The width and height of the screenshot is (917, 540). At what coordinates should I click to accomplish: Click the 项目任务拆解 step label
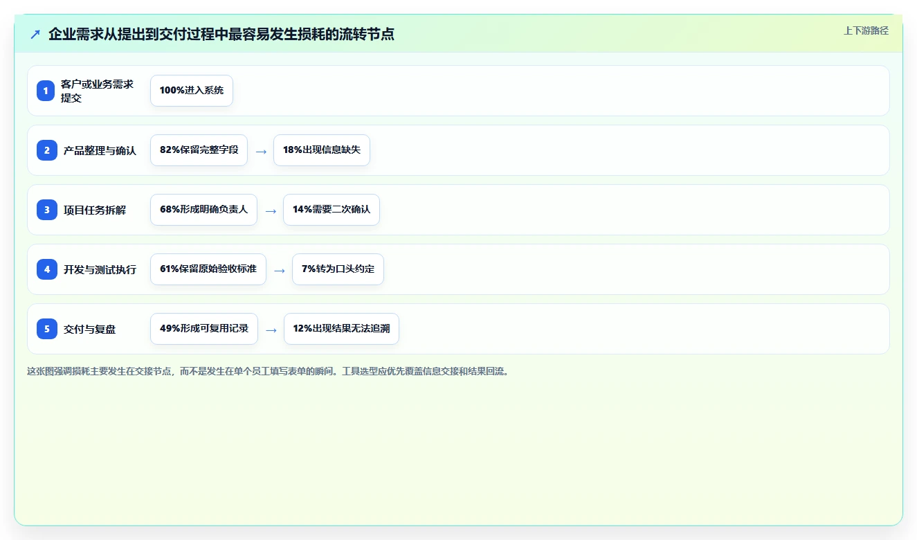tap(95, 210)
